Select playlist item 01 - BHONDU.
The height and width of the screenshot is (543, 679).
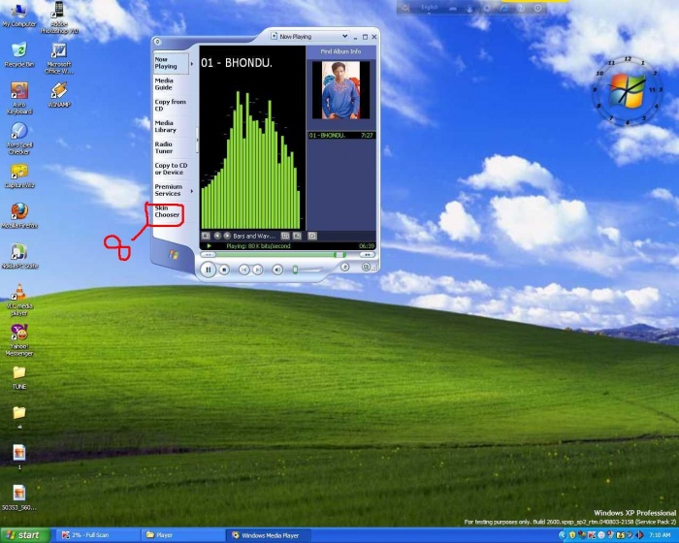point(341,136)
